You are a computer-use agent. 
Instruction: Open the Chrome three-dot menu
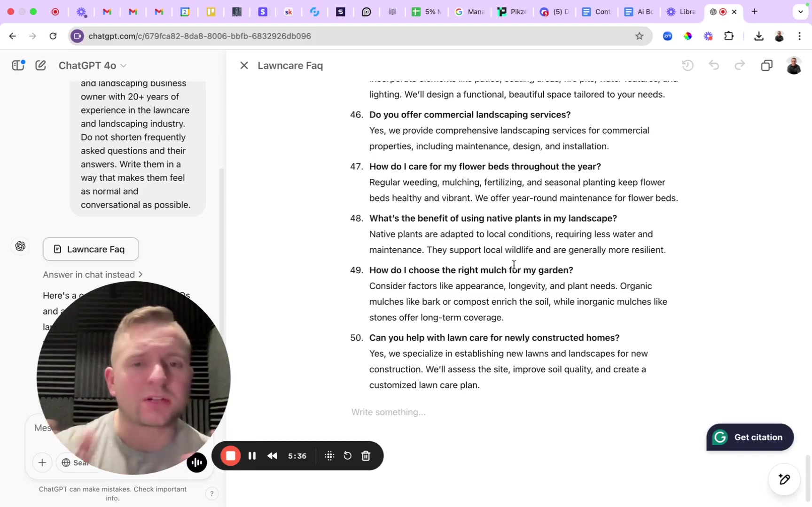[800, 36]
